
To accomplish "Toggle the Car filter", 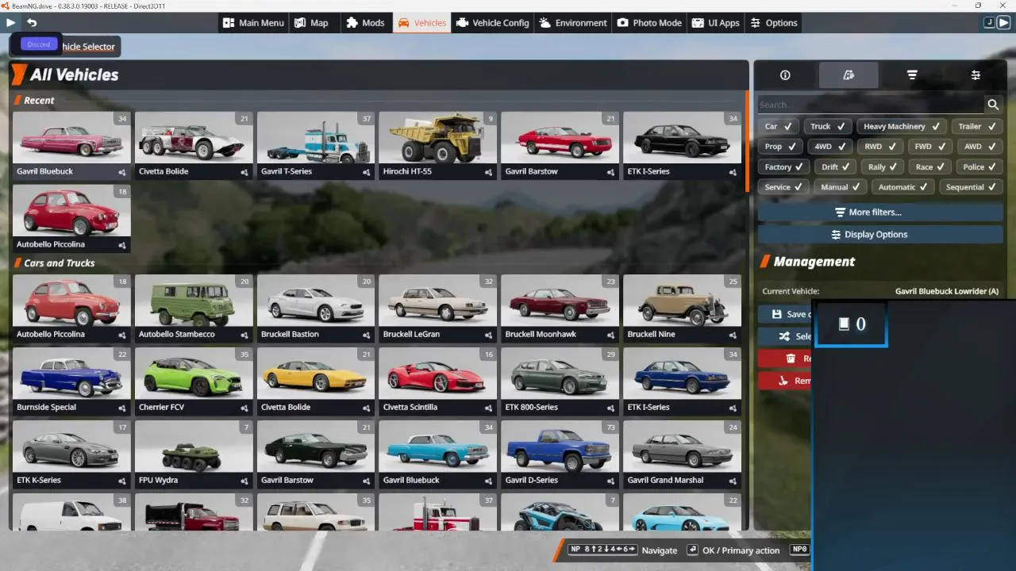I will (779, 126).
